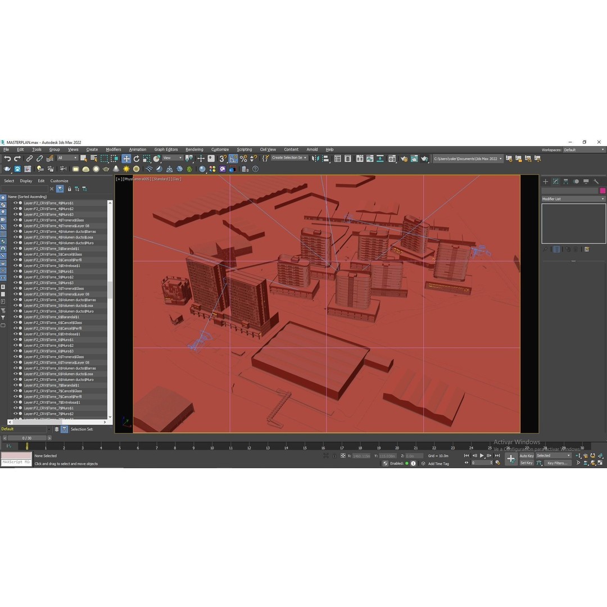Open the Align tool

325,158
